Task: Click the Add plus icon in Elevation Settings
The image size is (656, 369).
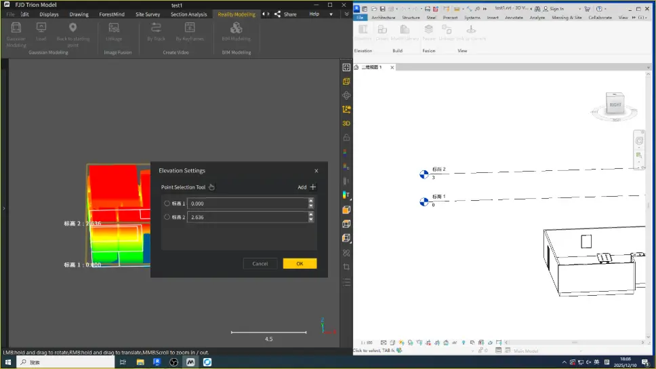Action: click(312, 187)
